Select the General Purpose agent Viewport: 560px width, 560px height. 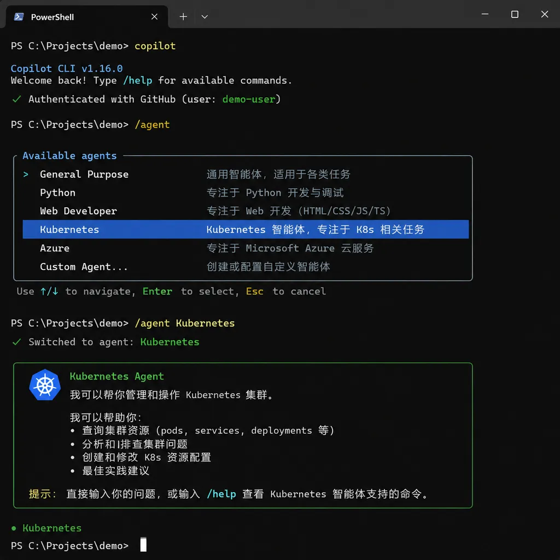click(246, 174)
